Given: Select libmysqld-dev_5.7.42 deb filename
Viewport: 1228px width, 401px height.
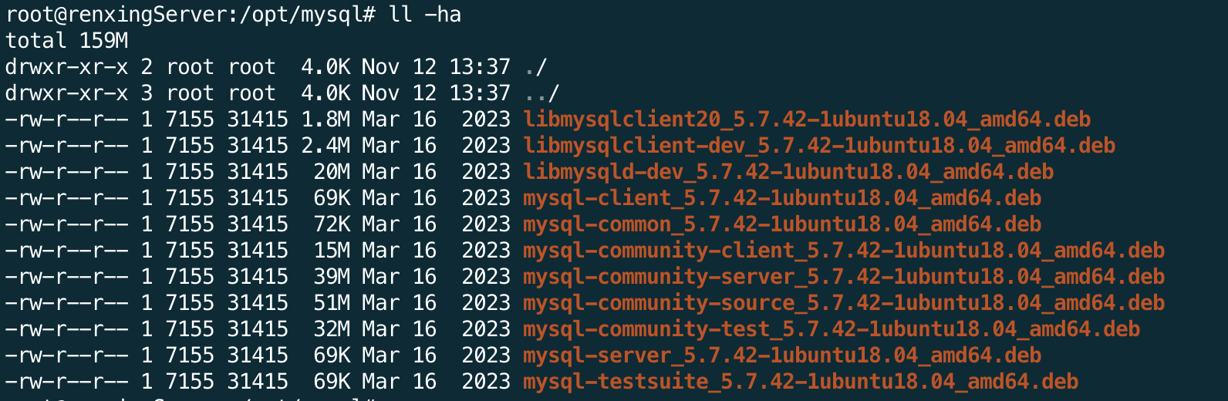Looking at the screenshot, I should (x=788, y=172).
